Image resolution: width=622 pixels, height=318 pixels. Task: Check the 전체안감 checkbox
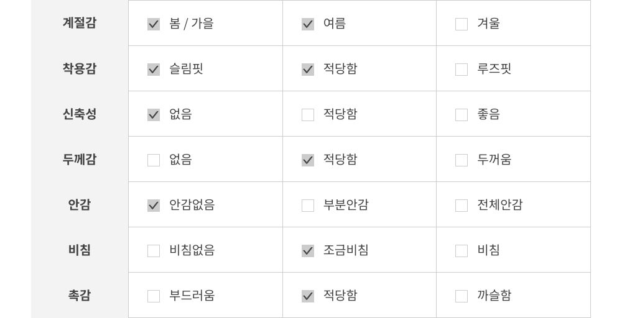(462, 206)
